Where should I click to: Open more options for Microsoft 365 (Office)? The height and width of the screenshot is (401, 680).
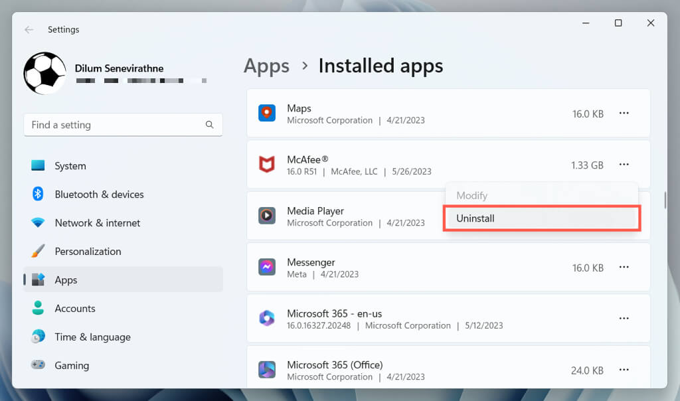tap(624, 370)
